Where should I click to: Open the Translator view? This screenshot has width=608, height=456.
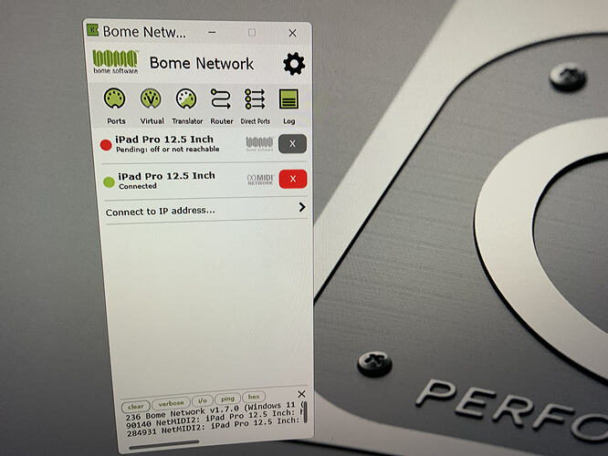coord(187,106)
